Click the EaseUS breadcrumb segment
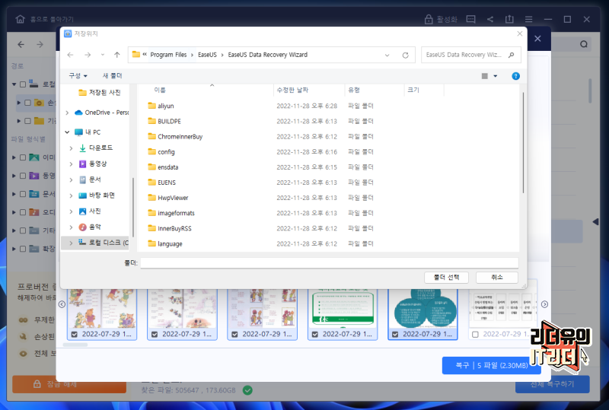This screenshot has height=410, width=609. 207,55
